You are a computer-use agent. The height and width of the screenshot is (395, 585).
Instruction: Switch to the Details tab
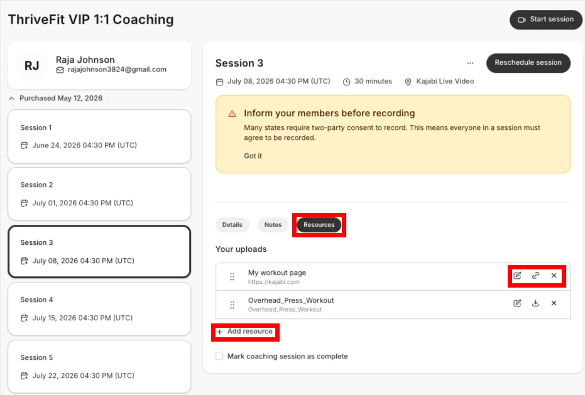tap(232, 225)
